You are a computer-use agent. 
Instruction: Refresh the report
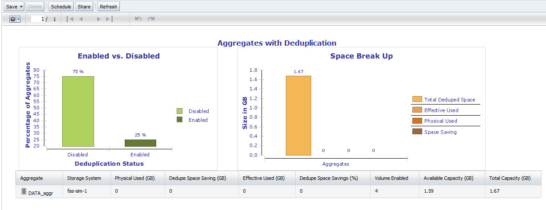(108, 7)
